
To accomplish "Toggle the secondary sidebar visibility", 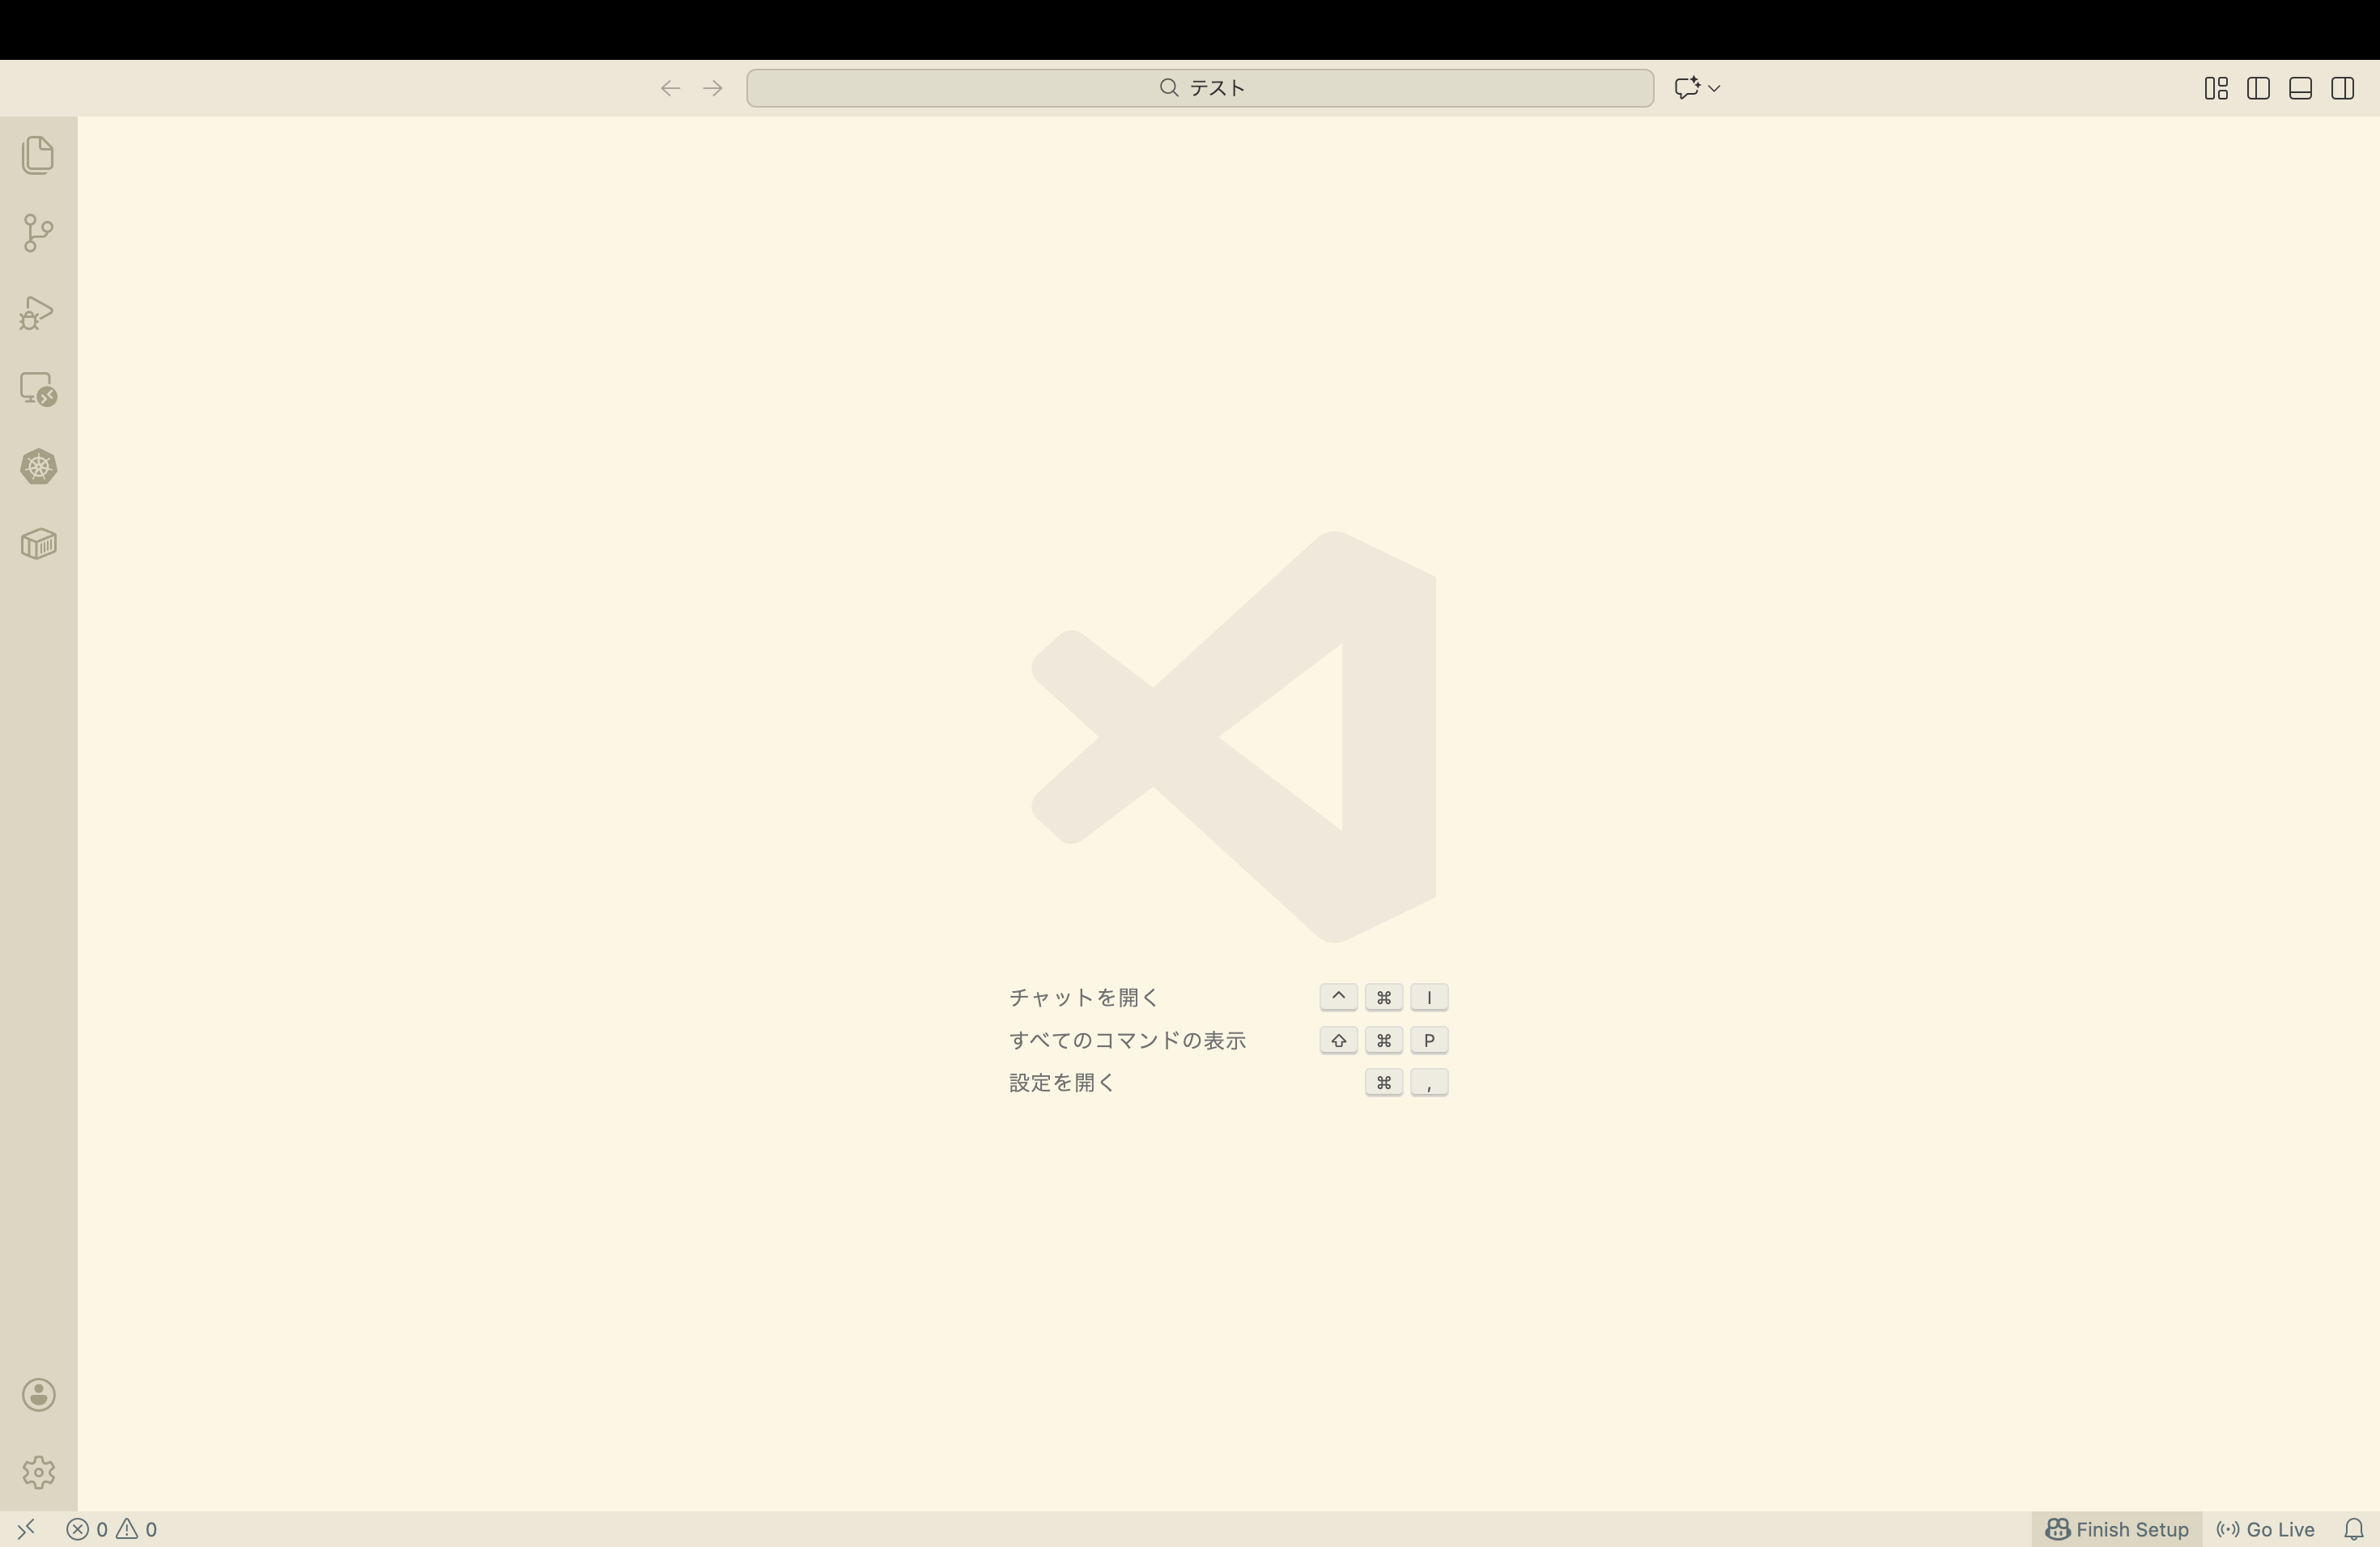I will click(x=2343, y=88).
